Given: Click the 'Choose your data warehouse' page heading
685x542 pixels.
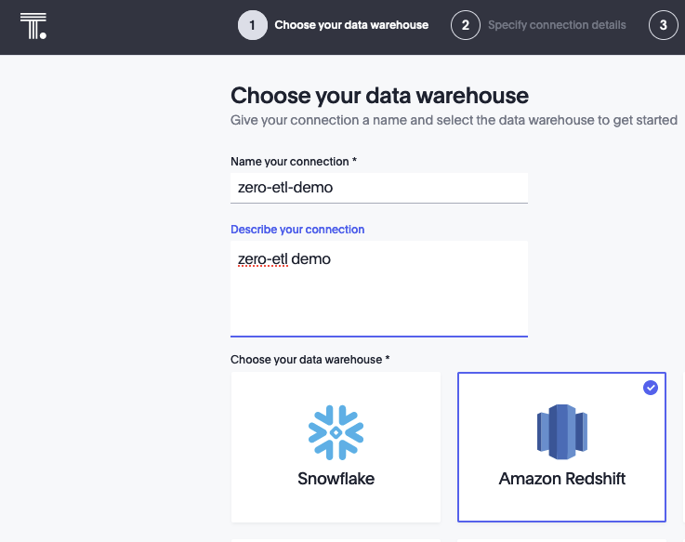Looking at the screenshot, I should pyautogui.click(x=379, y=95).
